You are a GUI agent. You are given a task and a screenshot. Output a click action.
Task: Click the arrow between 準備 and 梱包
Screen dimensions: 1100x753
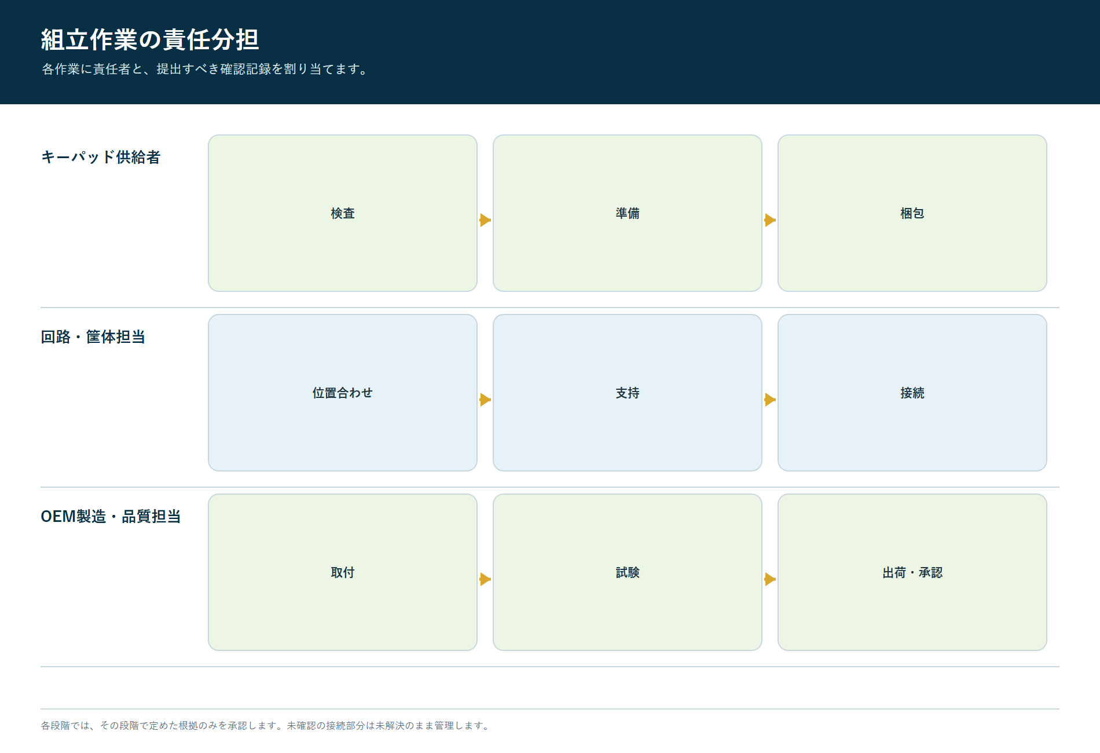pos(770,220)
